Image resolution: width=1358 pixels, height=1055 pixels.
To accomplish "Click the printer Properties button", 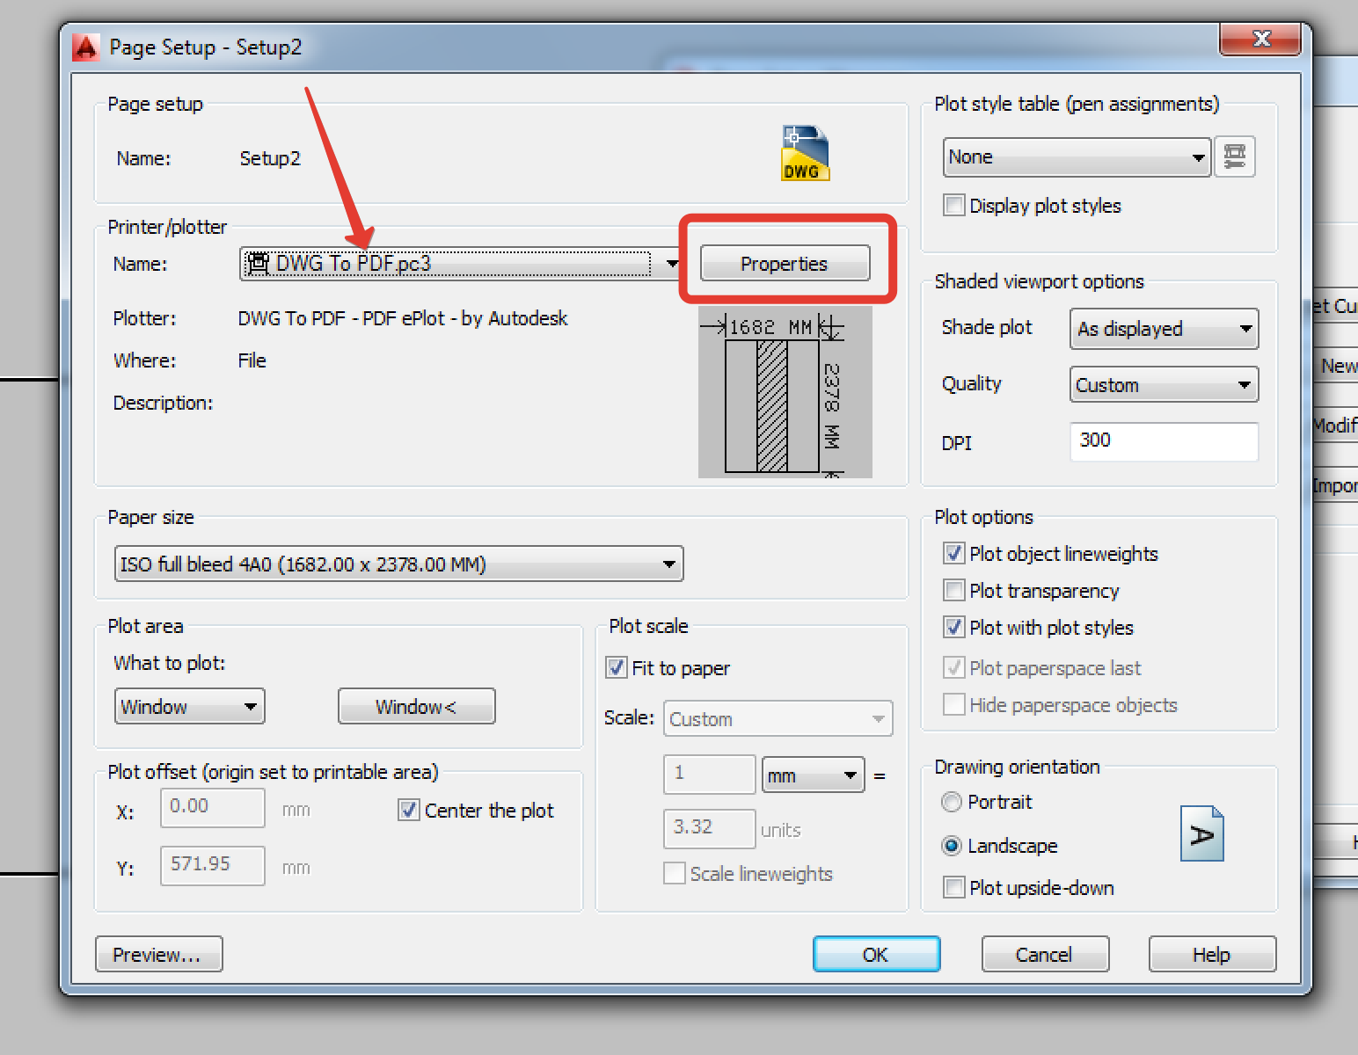I will click(x=785, y=264).
